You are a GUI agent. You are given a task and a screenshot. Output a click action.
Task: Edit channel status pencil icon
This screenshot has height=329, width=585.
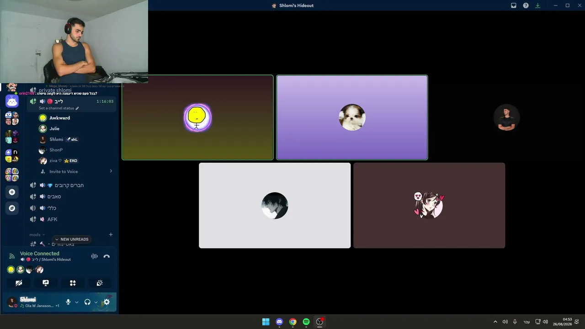click(x=77, y=108)
